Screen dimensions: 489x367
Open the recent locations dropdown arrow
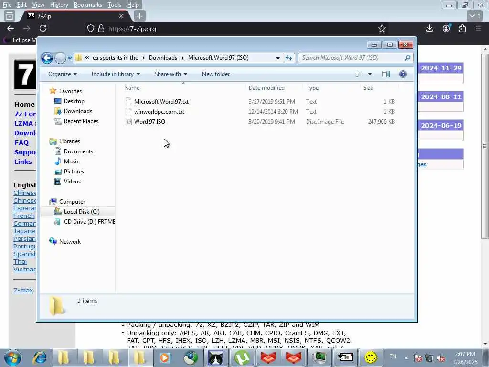coord(70,58)
